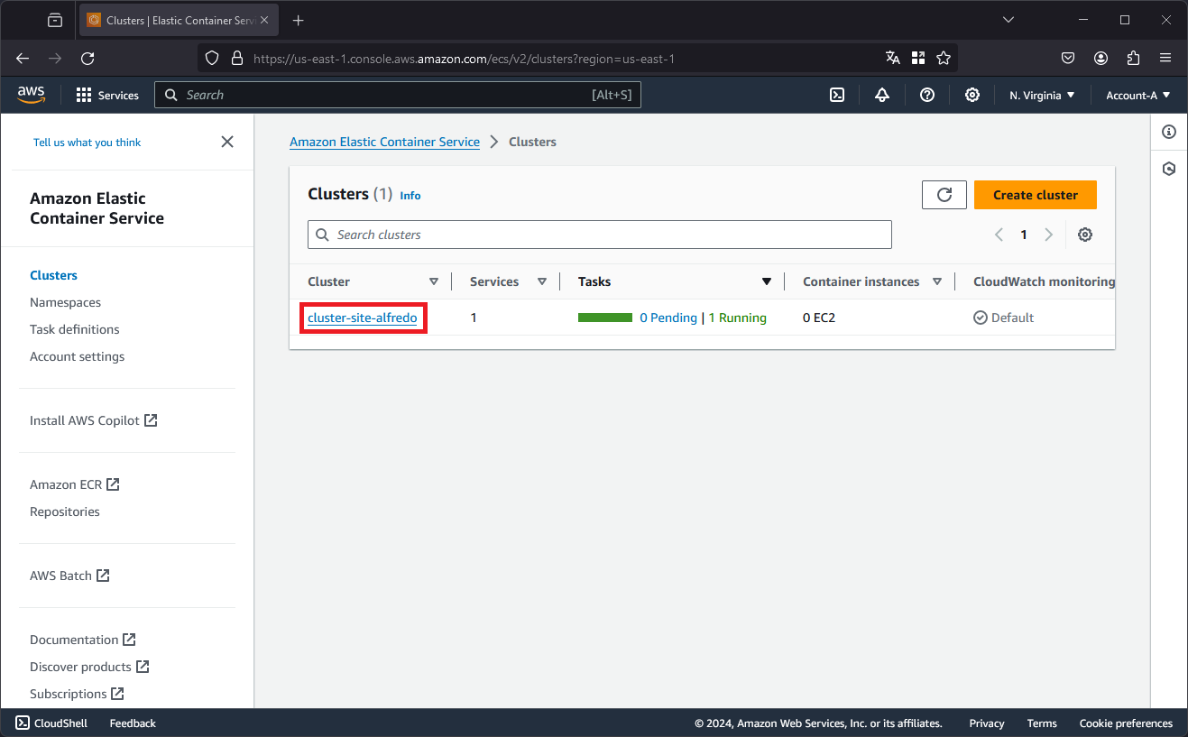Viewport: 1188px width, 737px height.
Task: Expand the Account-A menu
Action: 1138,95
